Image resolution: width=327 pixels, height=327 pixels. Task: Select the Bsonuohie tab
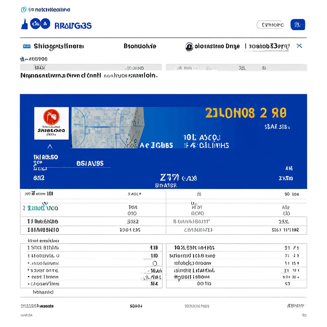tap(140, 46)
